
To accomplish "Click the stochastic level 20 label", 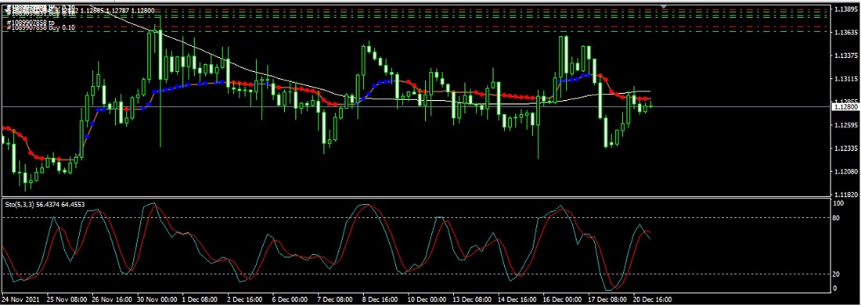I will coord(837,274).
